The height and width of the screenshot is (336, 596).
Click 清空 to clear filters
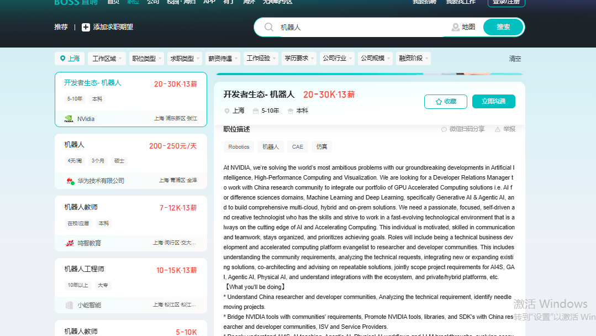click(x=515, y=59)
